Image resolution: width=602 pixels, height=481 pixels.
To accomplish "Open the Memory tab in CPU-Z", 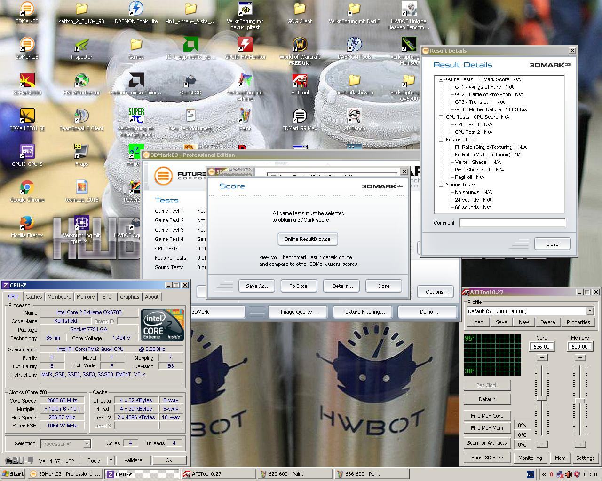I will pyautogui.click(x=86, y=297).
